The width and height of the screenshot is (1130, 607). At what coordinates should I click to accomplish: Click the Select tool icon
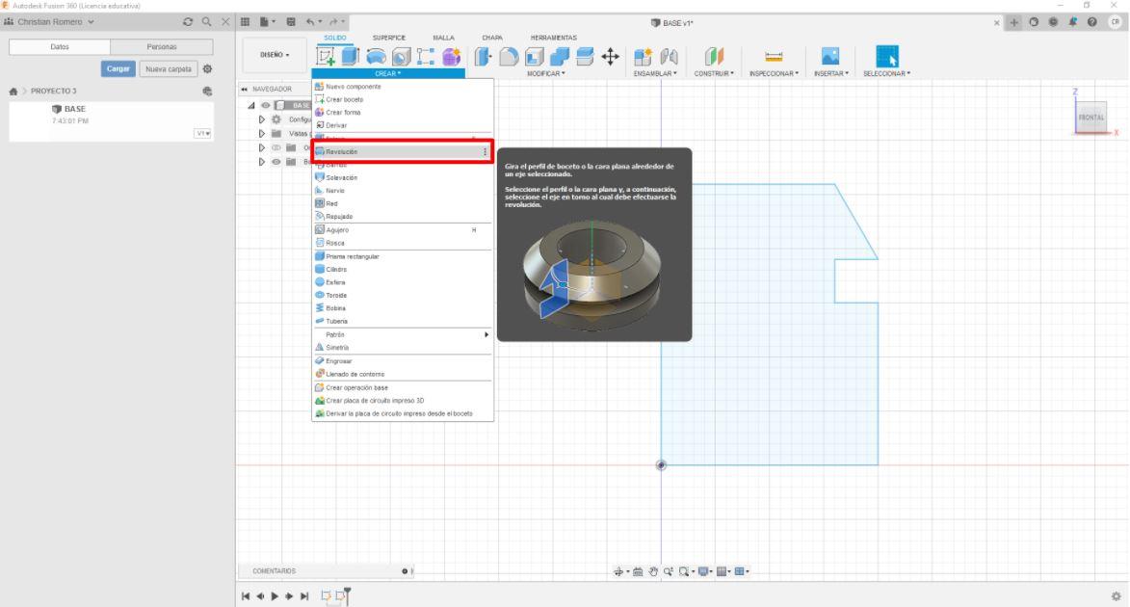click(x=887, y=56)
